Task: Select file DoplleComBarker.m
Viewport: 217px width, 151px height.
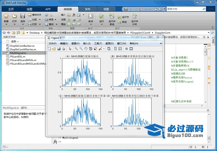Action: pos(22,46)
